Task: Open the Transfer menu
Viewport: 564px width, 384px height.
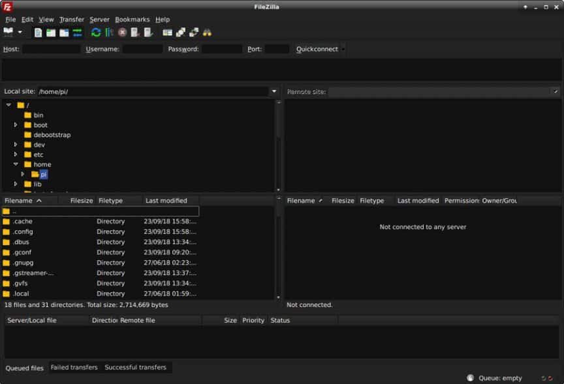Action: [x=72, y=19]
